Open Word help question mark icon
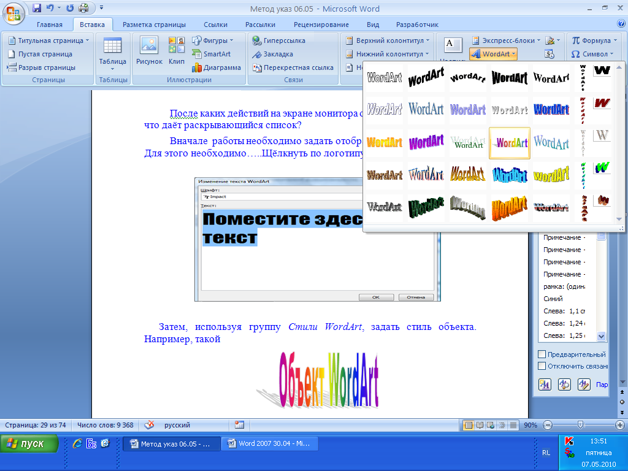 [621, 24]
